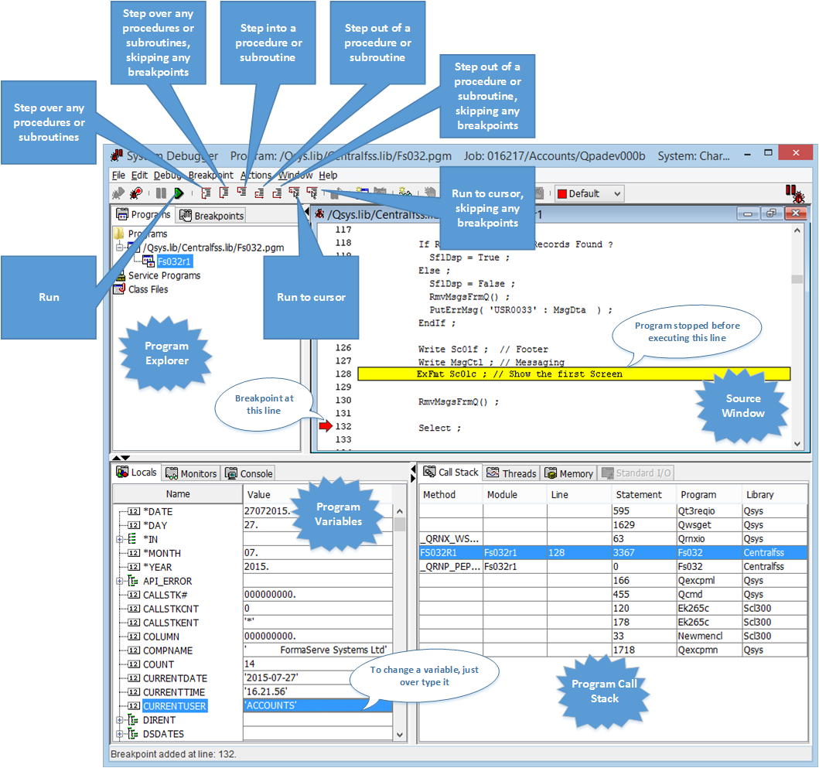Click the Run to cursor icon
This screenshot has height=768, width=819.
[294, 193]
